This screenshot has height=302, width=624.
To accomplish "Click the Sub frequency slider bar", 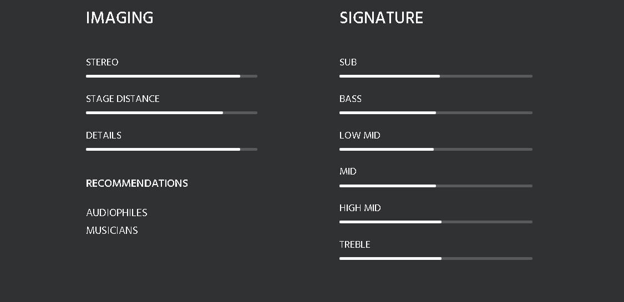I will pyautogui.click(x=435, y=76).
